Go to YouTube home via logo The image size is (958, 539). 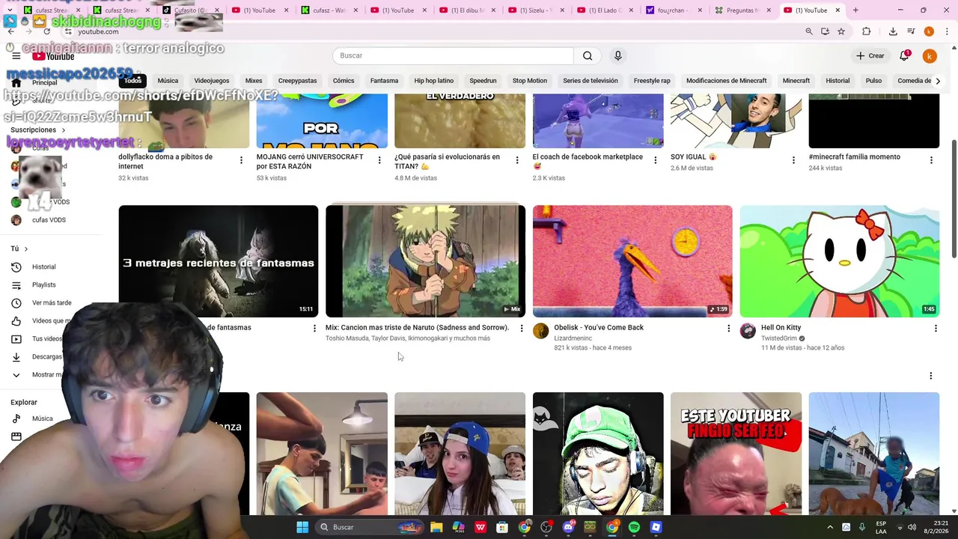click(x=54, y=56)
